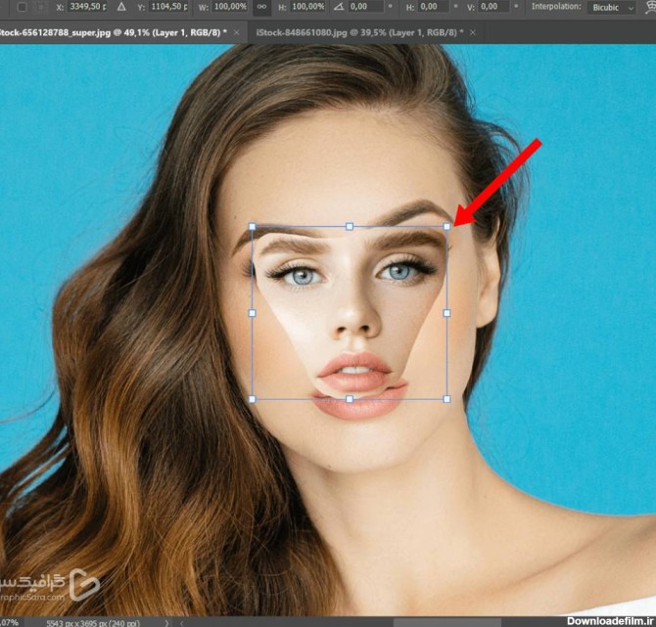Toggle relative positioning triangle icon between X and Y
656x627 pixels.
121,7
